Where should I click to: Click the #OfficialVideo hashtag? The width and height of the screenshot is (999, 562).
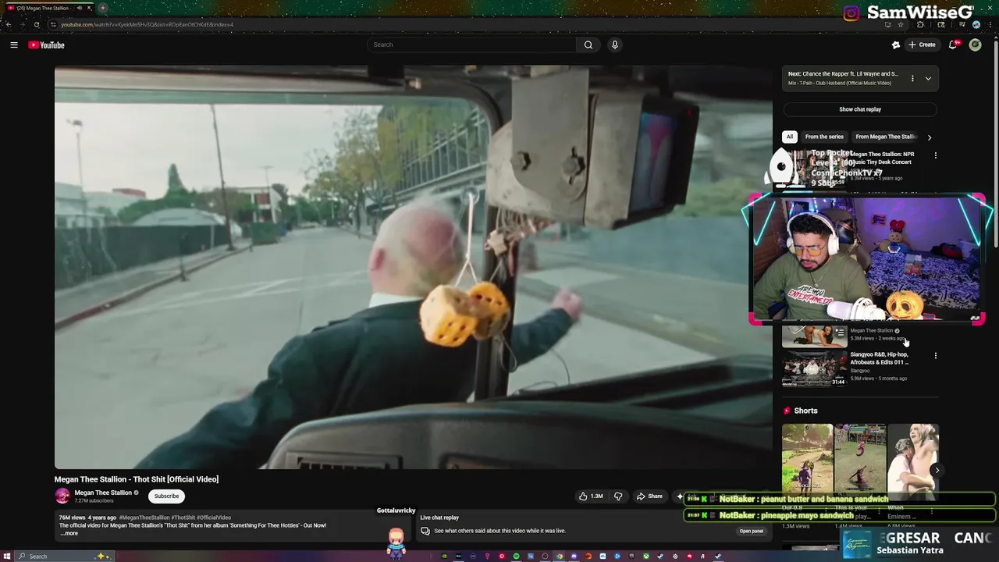click(214, 518)
